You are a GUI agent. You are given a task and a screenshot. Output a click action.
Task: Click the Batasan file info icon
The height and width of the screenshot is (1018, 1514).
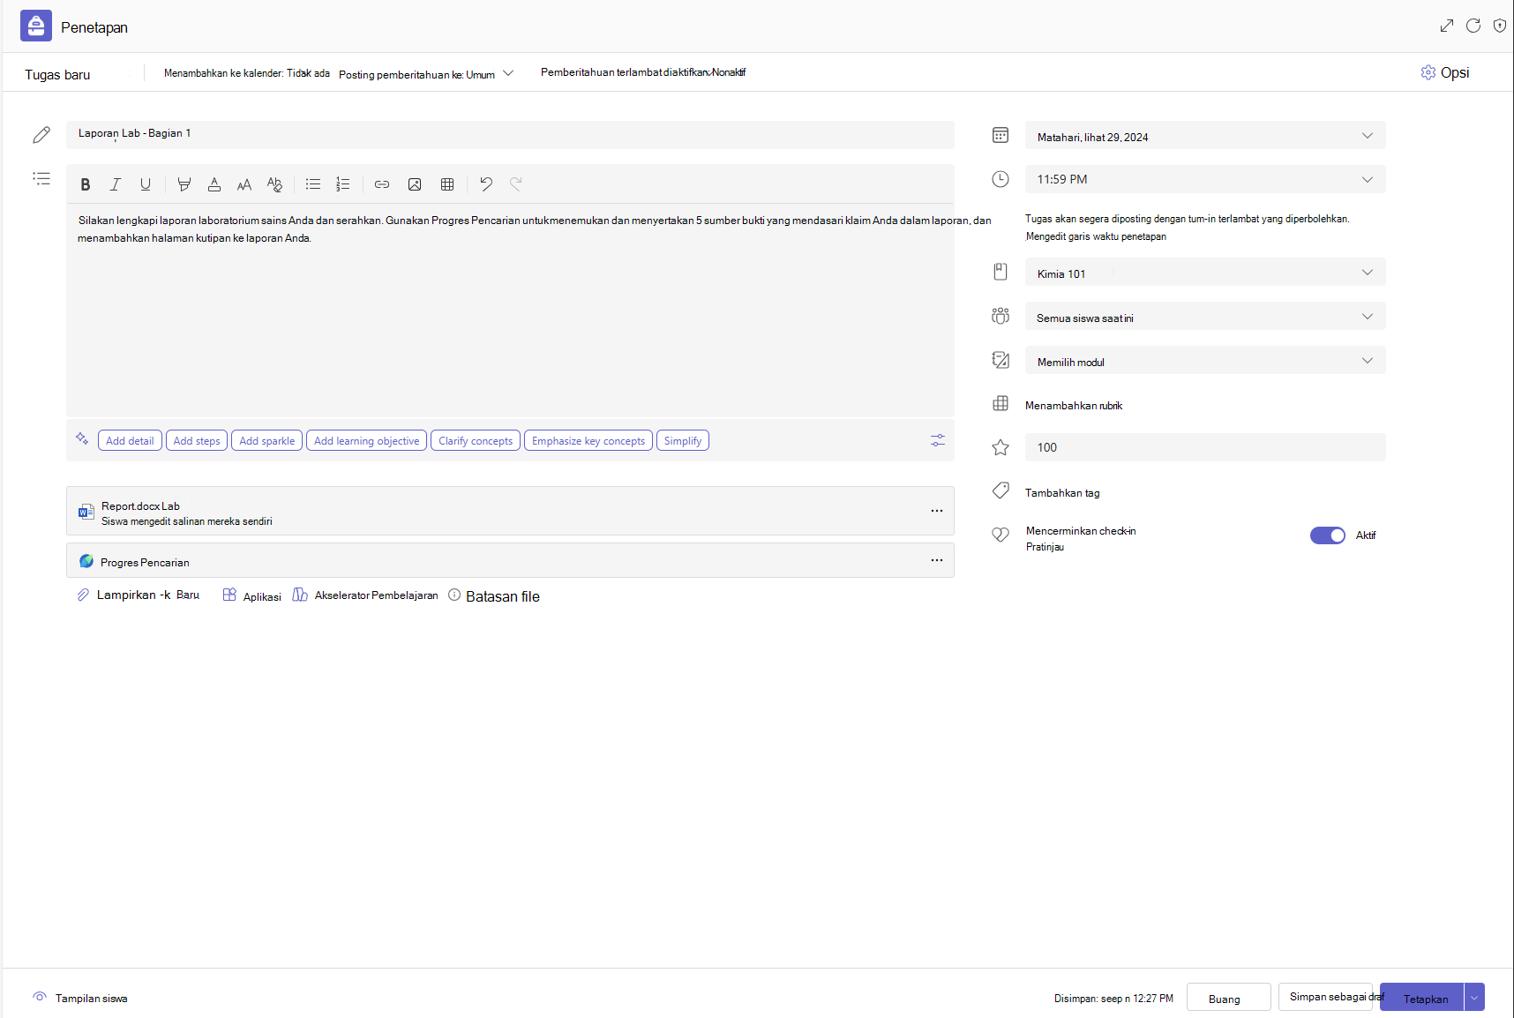454,595
